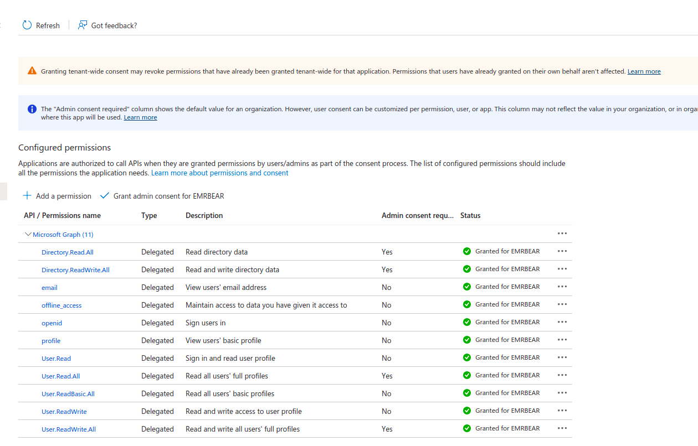The image size is (698, 446).
Task: Click Learn more in the blue info banner
Action: click(x=140, y=117)
